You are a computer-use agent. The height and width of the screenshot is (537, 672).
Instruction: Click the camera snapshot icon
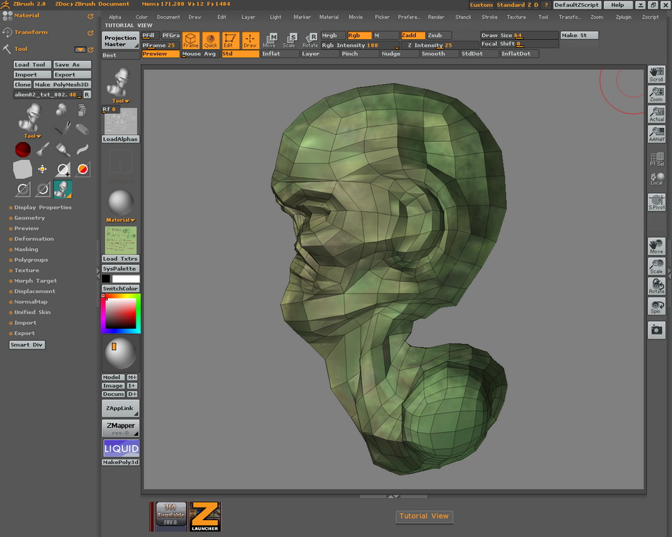657,330
